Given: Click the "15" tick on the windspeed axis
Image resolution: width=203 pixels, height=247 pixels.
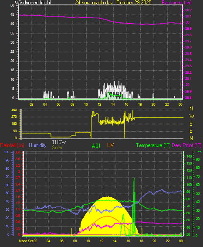Looking at the screenshot, I should [x=12, y=70].
